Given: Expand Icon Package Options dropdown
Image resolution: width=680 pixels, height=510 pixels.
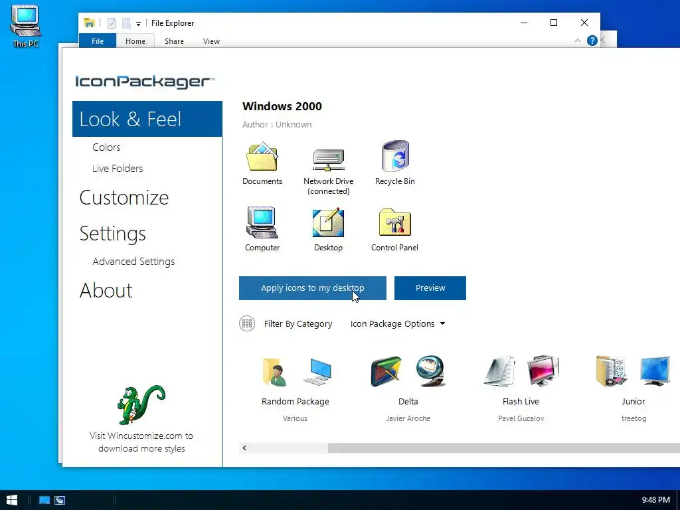Looking at the screenshot, I should 398,323.
